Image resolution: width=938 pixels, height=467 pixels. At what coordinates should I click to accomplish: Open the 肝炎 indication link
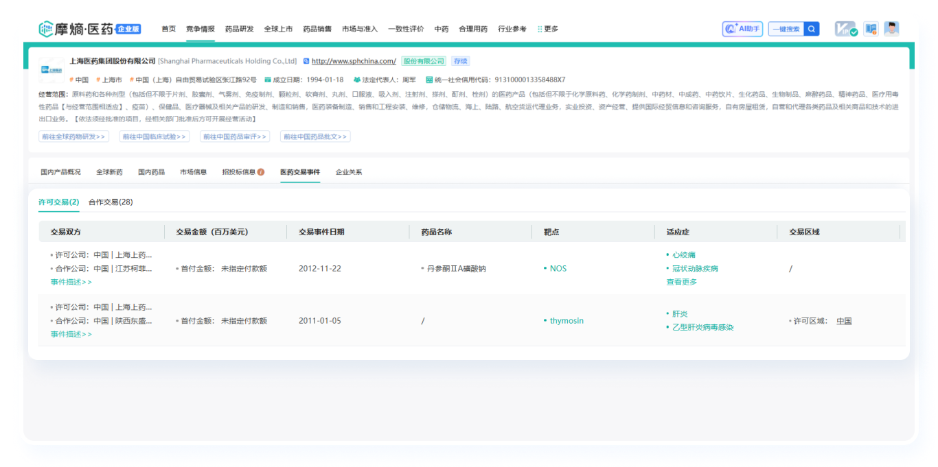coord(680,313)
